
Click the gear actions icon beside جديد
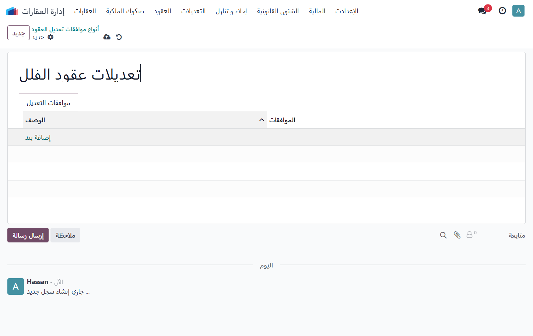(51, 37)
